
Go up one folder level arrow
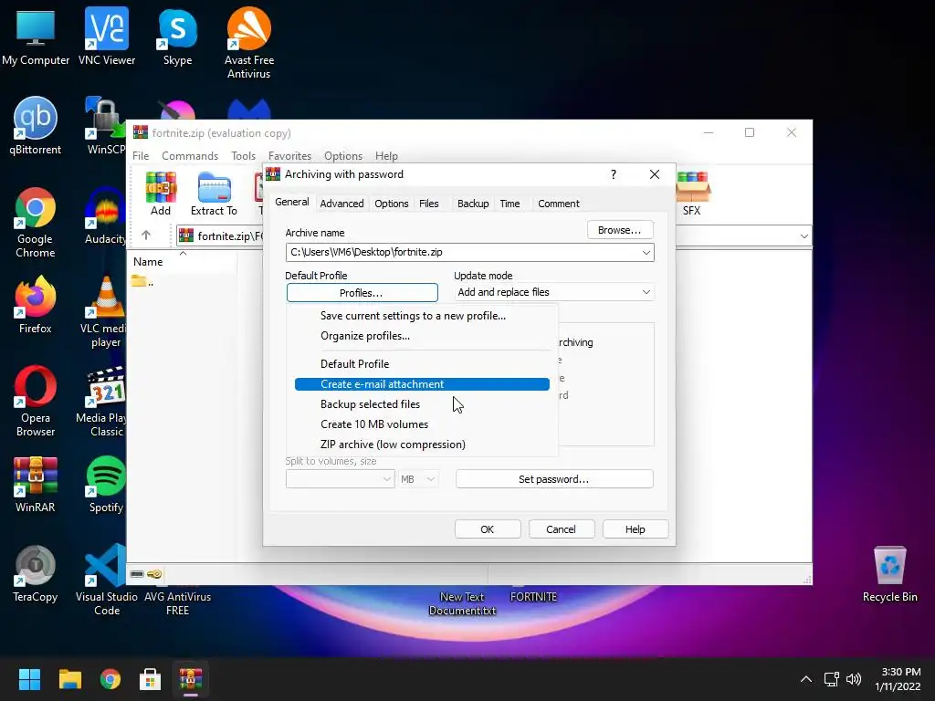point(146,235)
